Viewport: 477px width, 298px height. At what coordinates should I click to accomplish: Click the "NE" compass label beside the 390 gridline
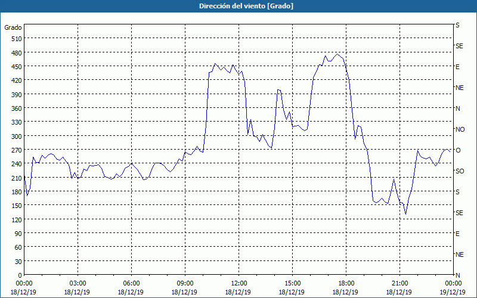tap(460, 88)
